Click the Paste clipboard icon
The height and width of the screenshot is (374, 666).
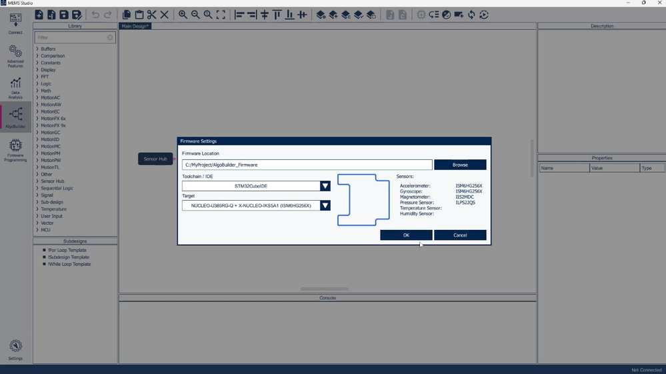tap(139, 15)
